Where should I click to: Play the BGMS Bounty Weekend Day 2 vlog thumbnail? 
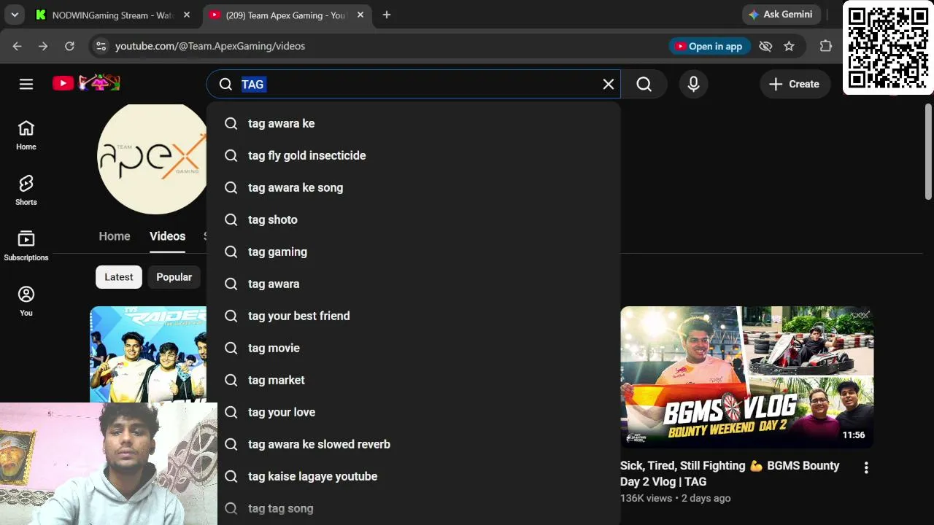click(747, 377)
